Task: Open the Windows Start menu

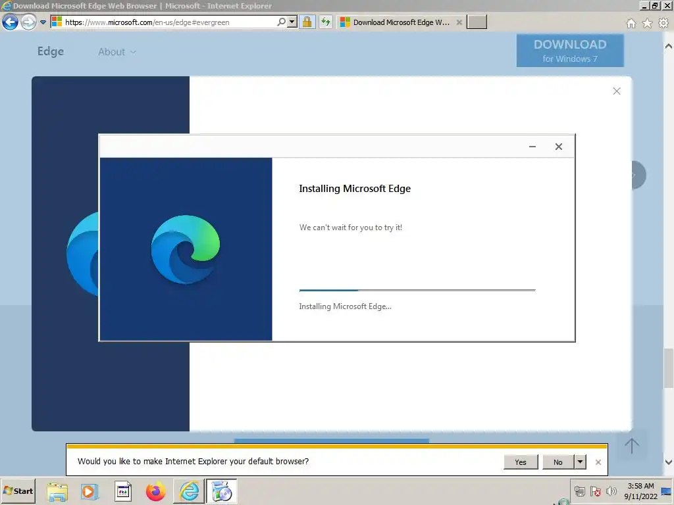Action: click(x=18, y=491)
